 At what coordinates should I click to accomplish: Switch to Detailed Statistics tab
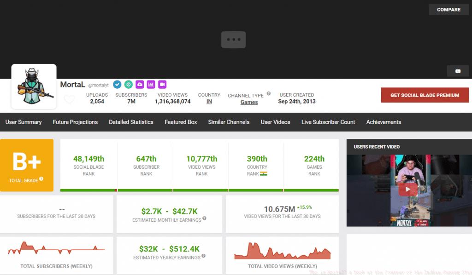click(131, 122)
